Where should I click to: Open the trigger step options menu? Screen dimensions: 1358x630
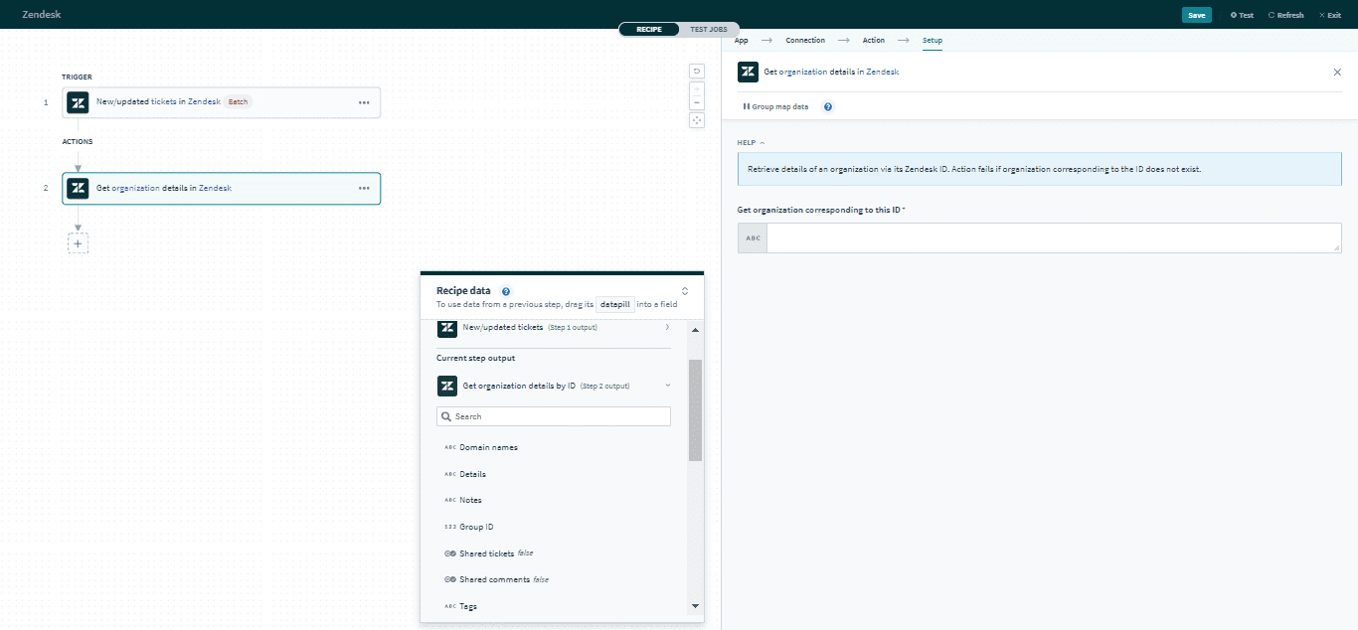click(364, 102)
